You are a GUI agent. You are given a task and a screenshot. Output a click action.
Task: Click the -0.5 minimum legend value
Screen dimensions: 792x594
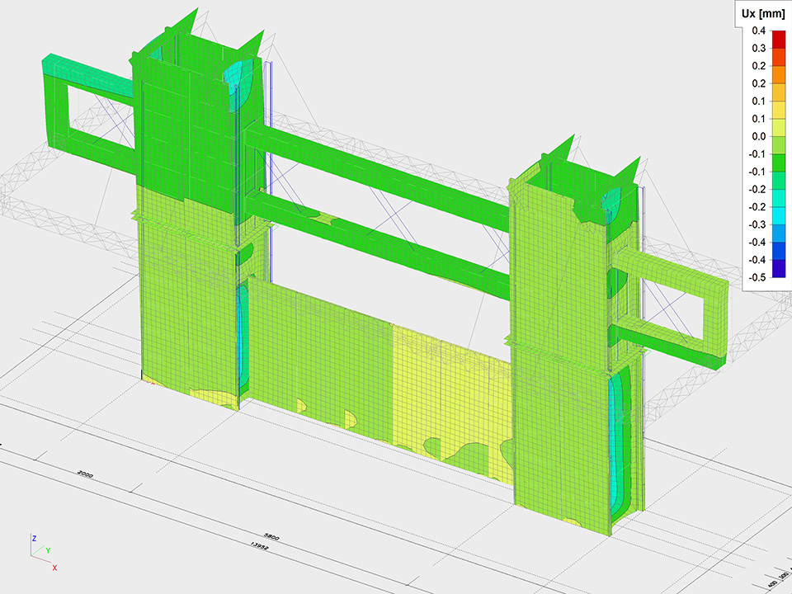757,277
